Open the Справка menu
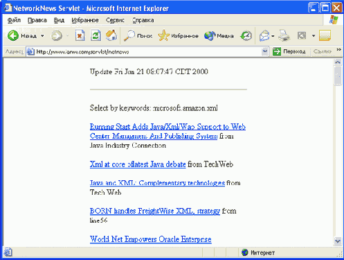344x260 pixels. click(x=143, y=20)
